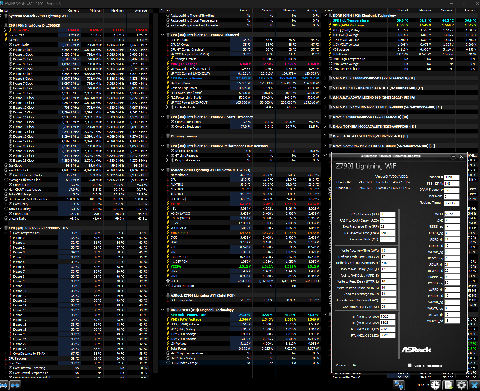Image resolution: width=480 pixels, height=391 pixels.
Task: Click the chip icon beside the ASRock Z790I Intel PCH group
Action: (x=168, y=295)
